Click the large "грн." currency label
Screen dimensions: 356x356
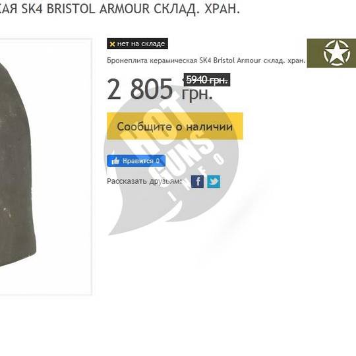[x=197, y=94]
